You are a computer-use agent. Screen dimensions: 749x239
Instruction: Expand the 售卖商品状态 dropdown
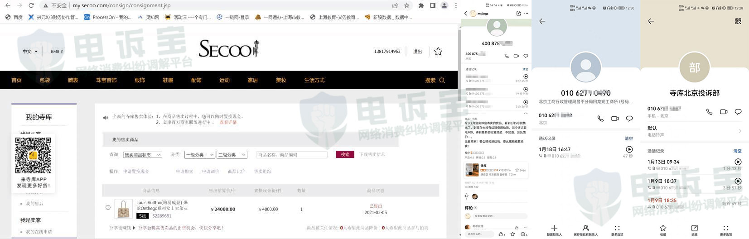tap(143, 155)
